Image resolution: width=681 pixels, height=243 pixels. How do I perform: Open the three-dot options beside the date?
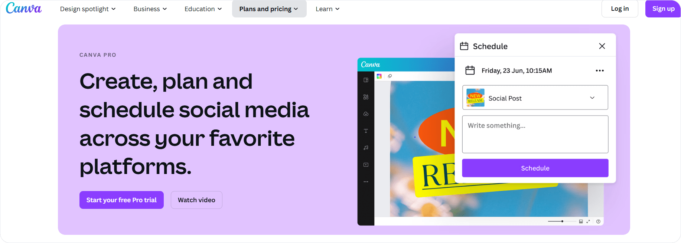coord(600,70)
